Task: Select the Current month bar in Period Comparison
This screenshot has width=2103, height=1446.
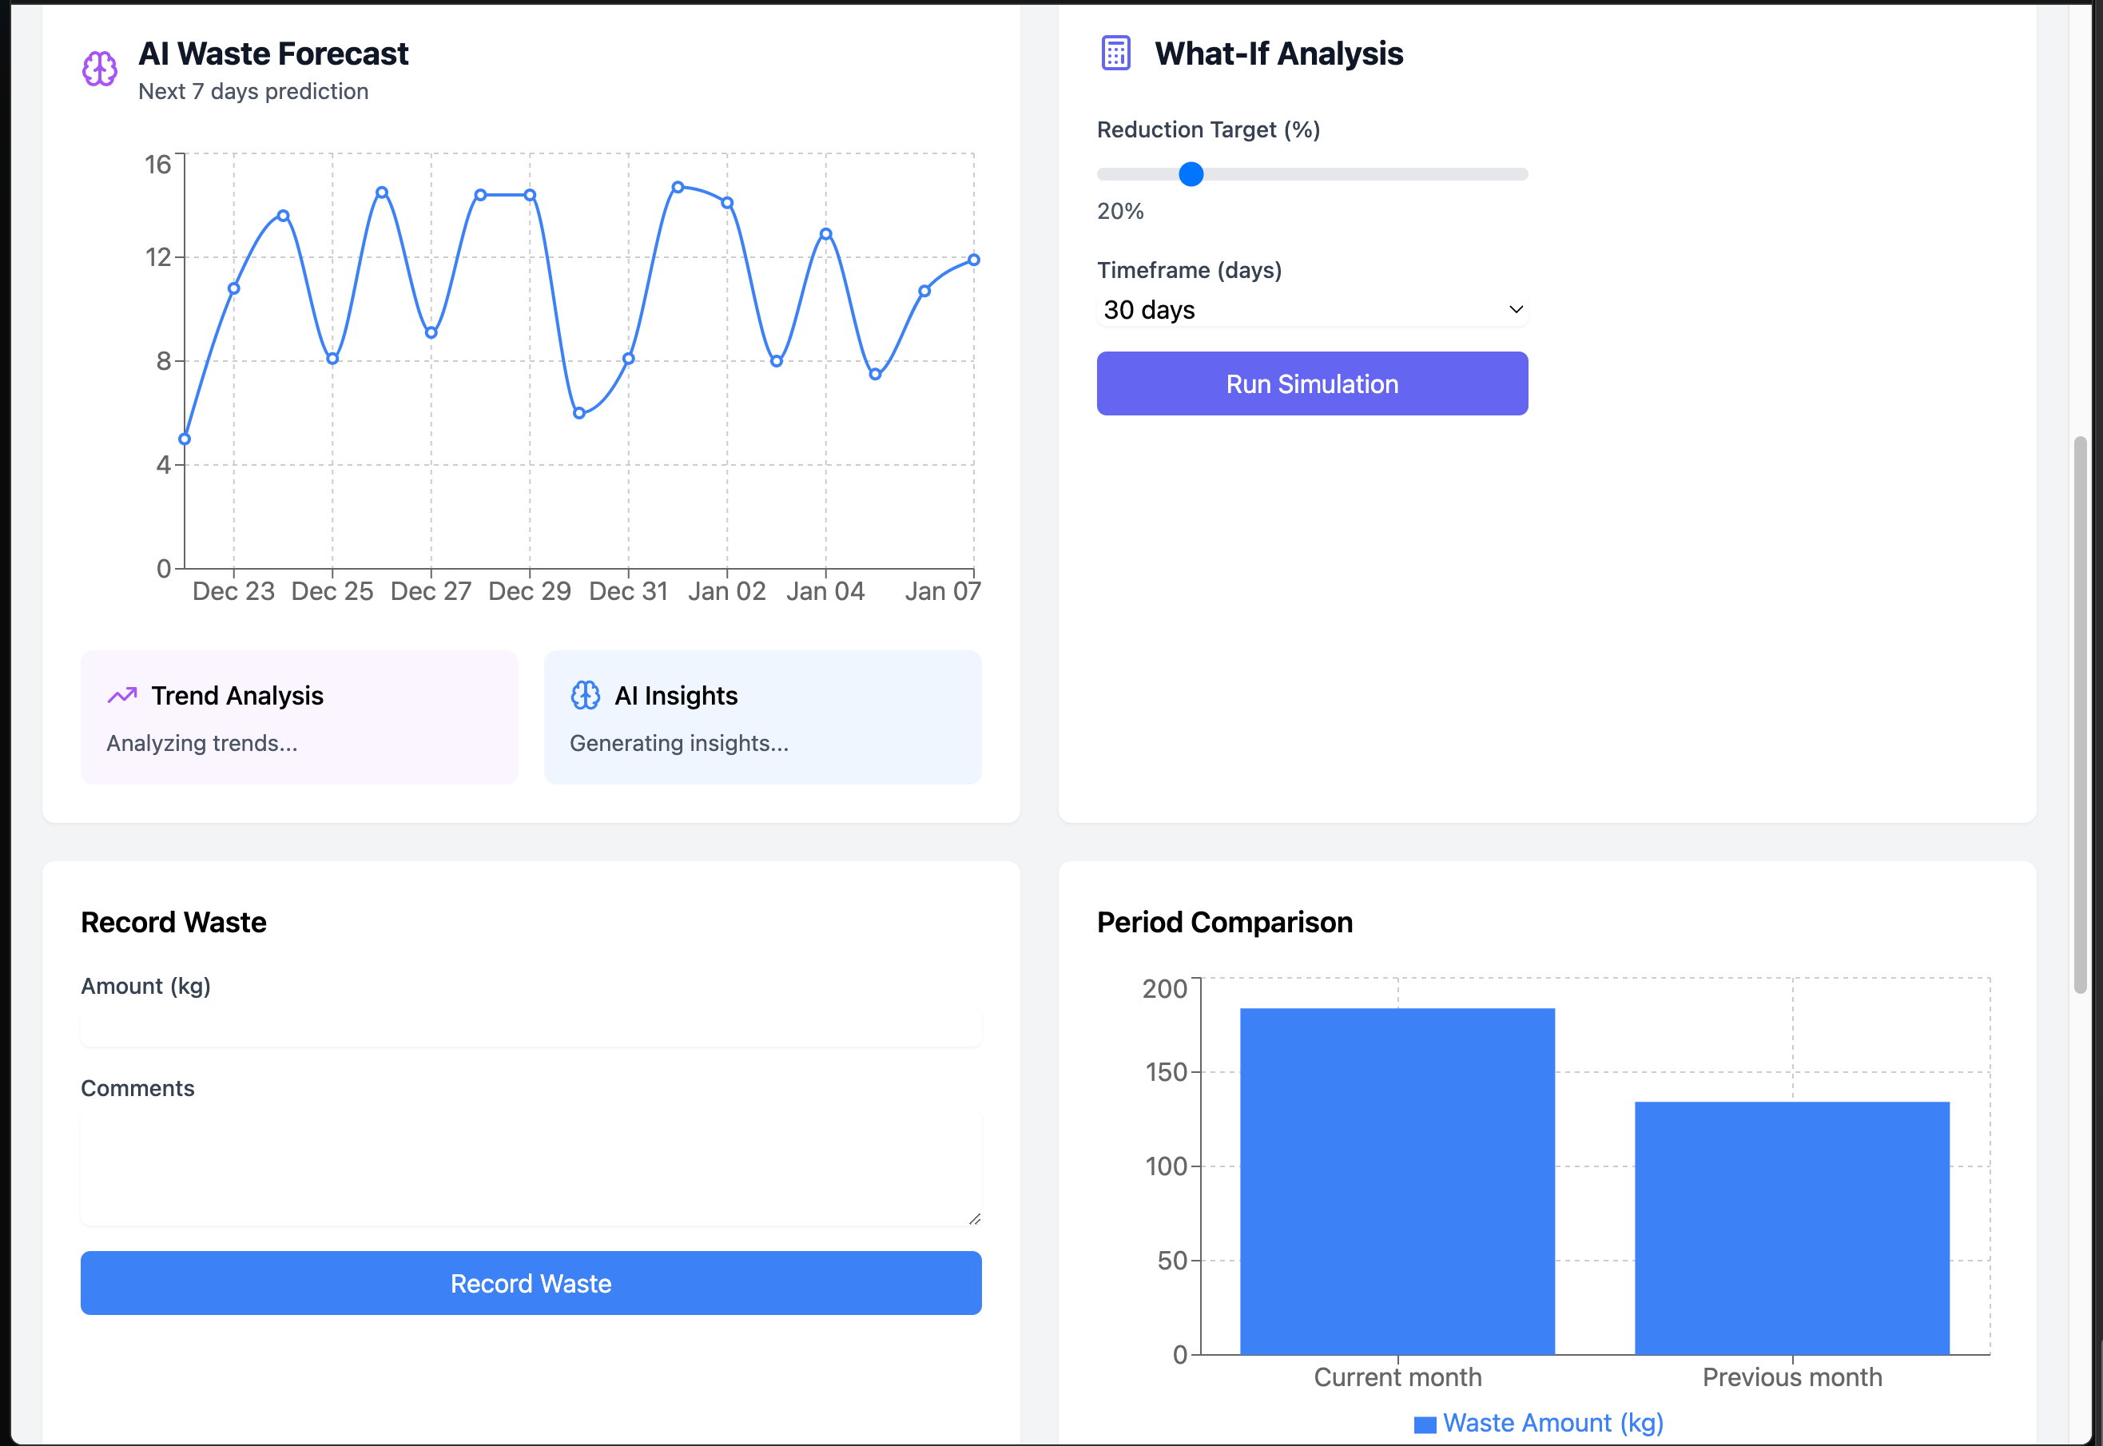Action: coord(1397,1178)
